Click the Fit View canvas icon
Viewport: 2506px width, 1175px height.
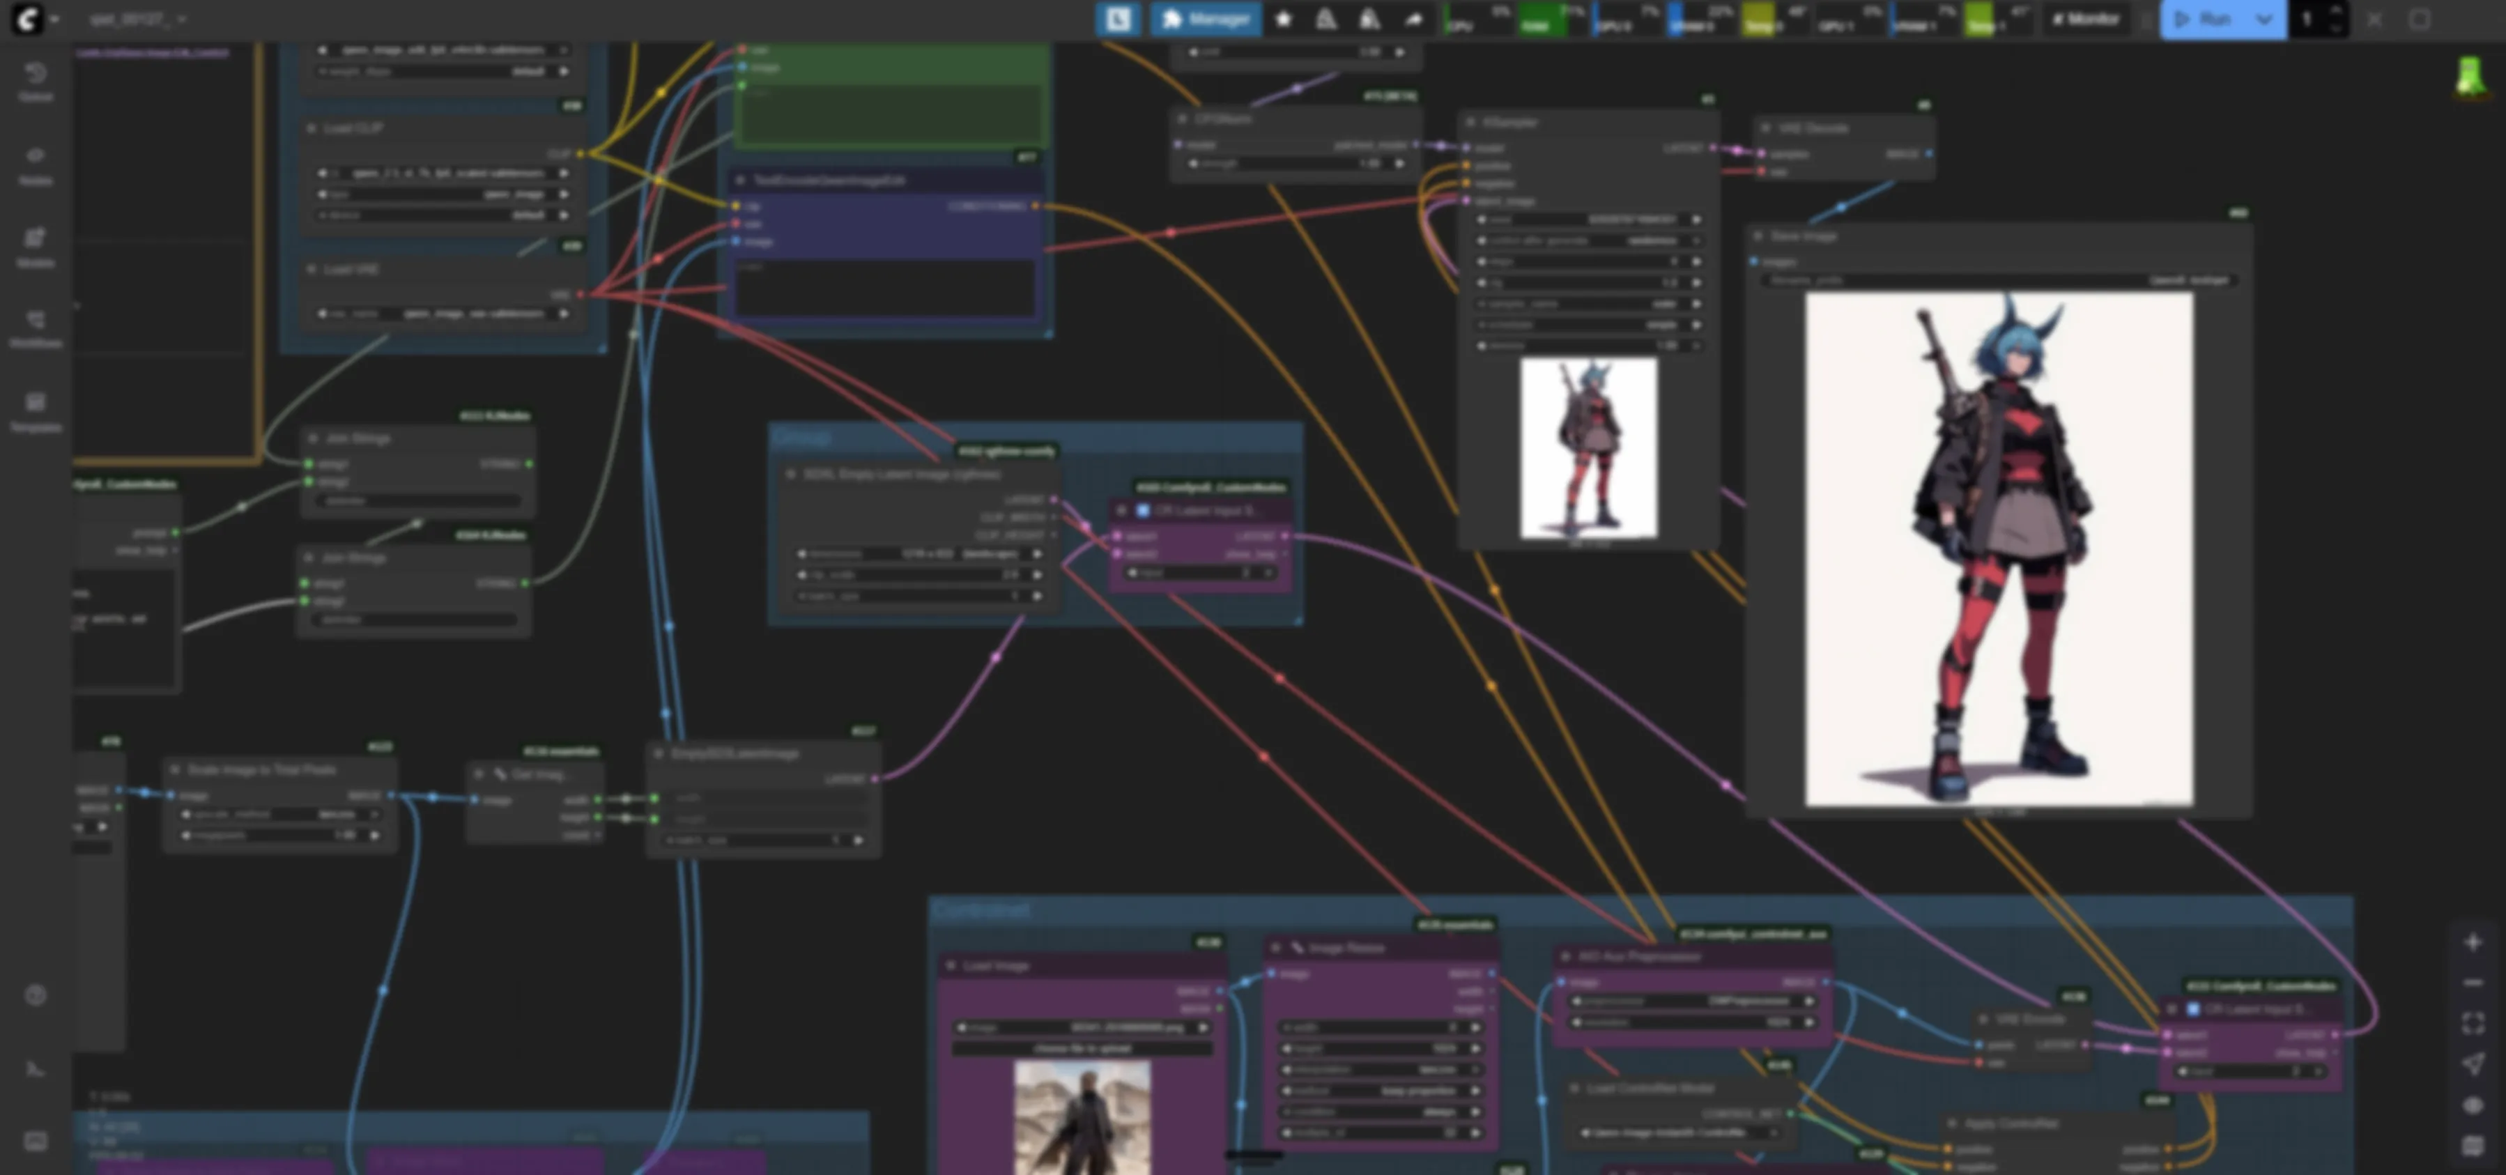(x=2472, y=1023)
